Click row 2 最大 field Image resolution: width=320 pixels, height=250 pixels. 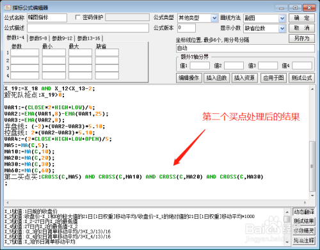click(80, 60)
